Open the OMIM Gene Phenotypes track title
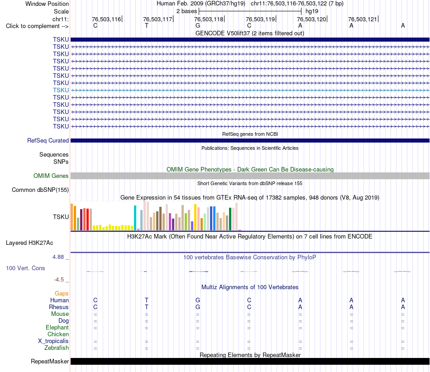Screen dimensions: 430x372 click(x=250, y=169)
